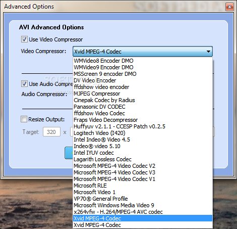Enable the Resize Output checkbox

(x=24, y=119)
